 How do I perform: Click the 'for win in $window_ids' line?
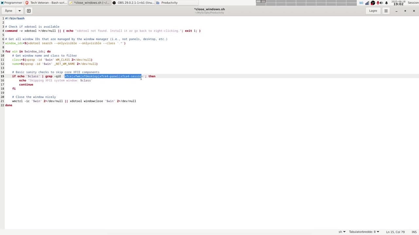[28, 51]
